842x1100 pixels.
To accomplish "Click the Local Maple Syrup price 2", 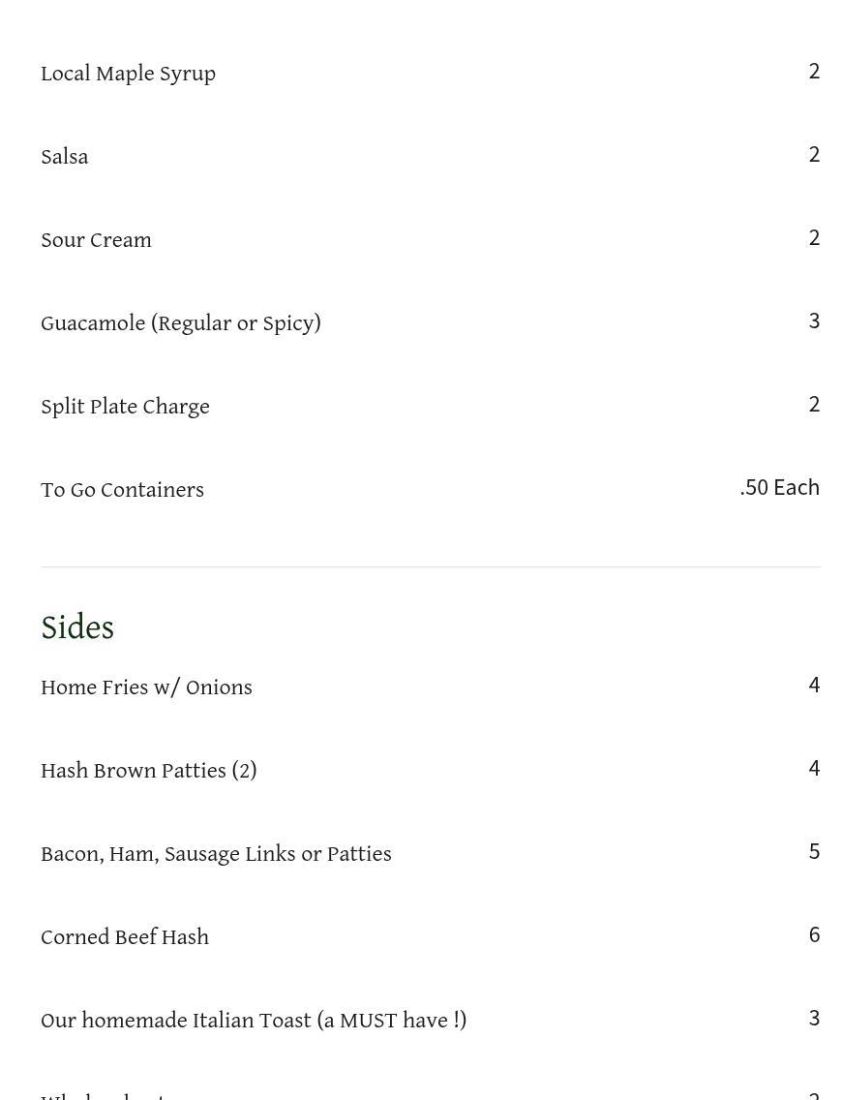I will [x=814, y=71].
